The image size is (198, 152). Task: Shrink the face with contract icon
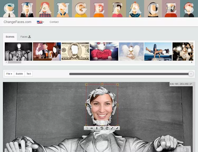point(117,128)
